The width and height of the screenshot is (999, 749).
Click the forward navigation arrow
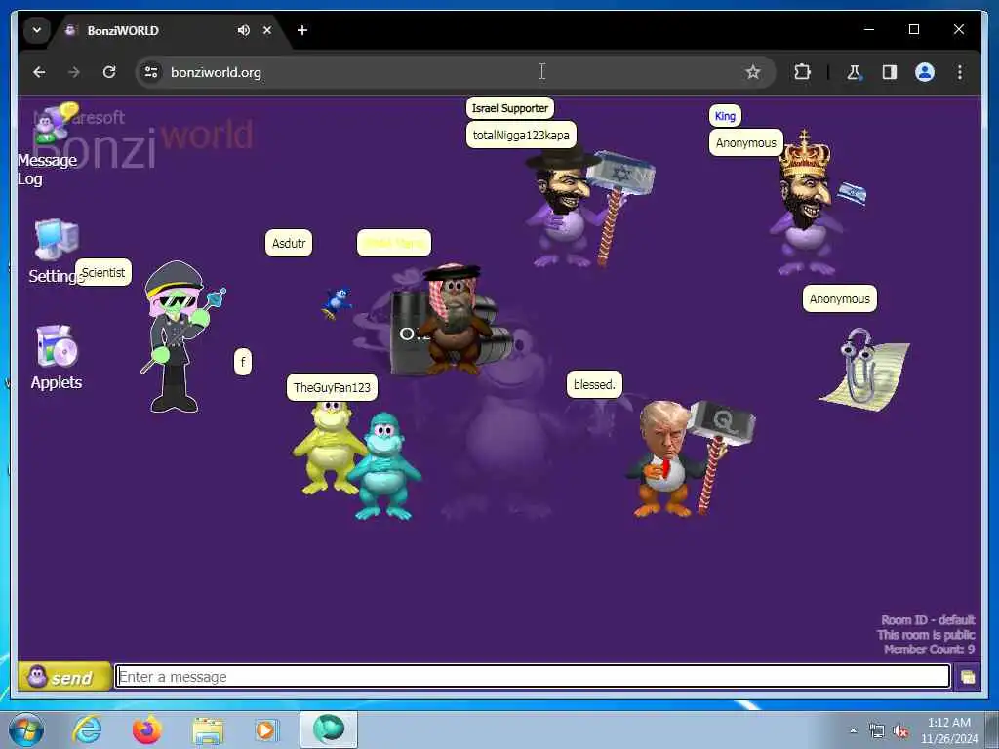pyautogui.click(x=74, y=72)
